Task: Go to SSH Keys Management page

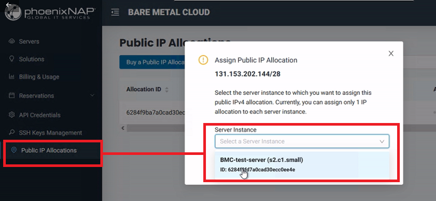Action: click(x=50, y=133)
